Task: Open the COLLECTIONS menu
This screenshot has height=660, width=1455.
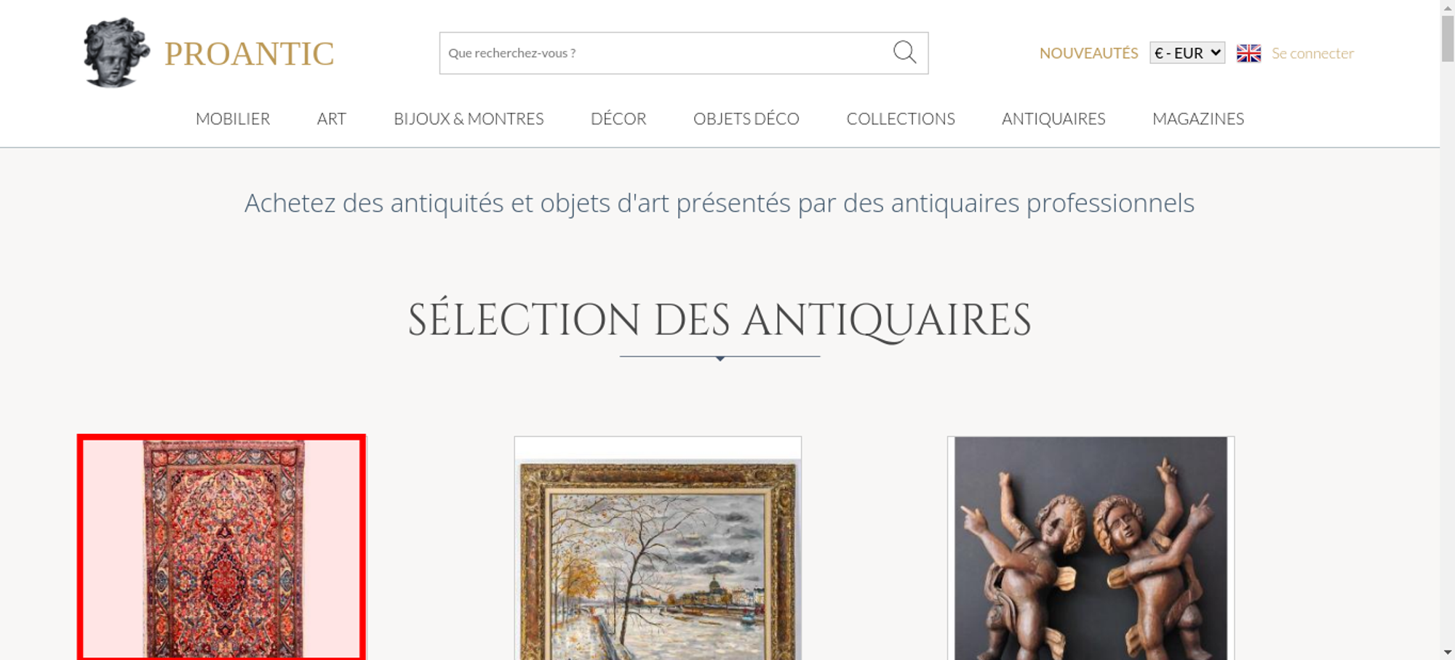Action: tap(901, 118)
